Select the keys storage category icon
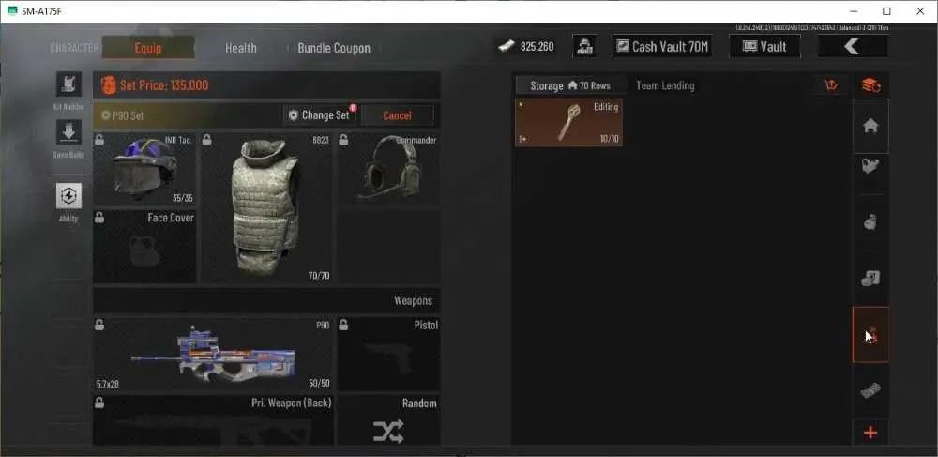The image size is (938, 457). point(870,335)
